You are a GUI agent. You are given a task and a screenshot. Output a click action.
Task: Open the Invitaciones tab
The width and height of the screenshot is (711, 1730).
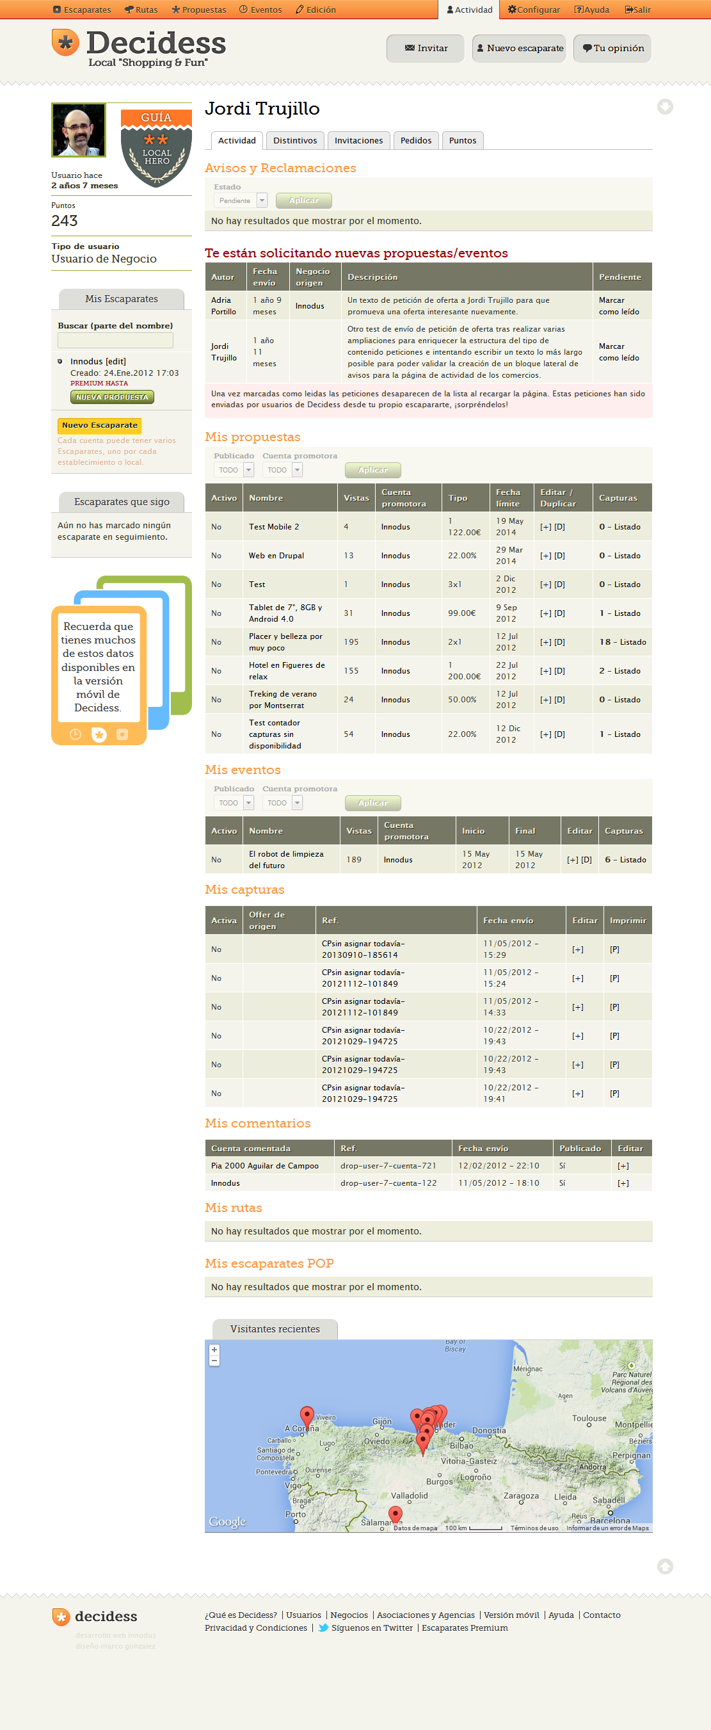point(358,140)
